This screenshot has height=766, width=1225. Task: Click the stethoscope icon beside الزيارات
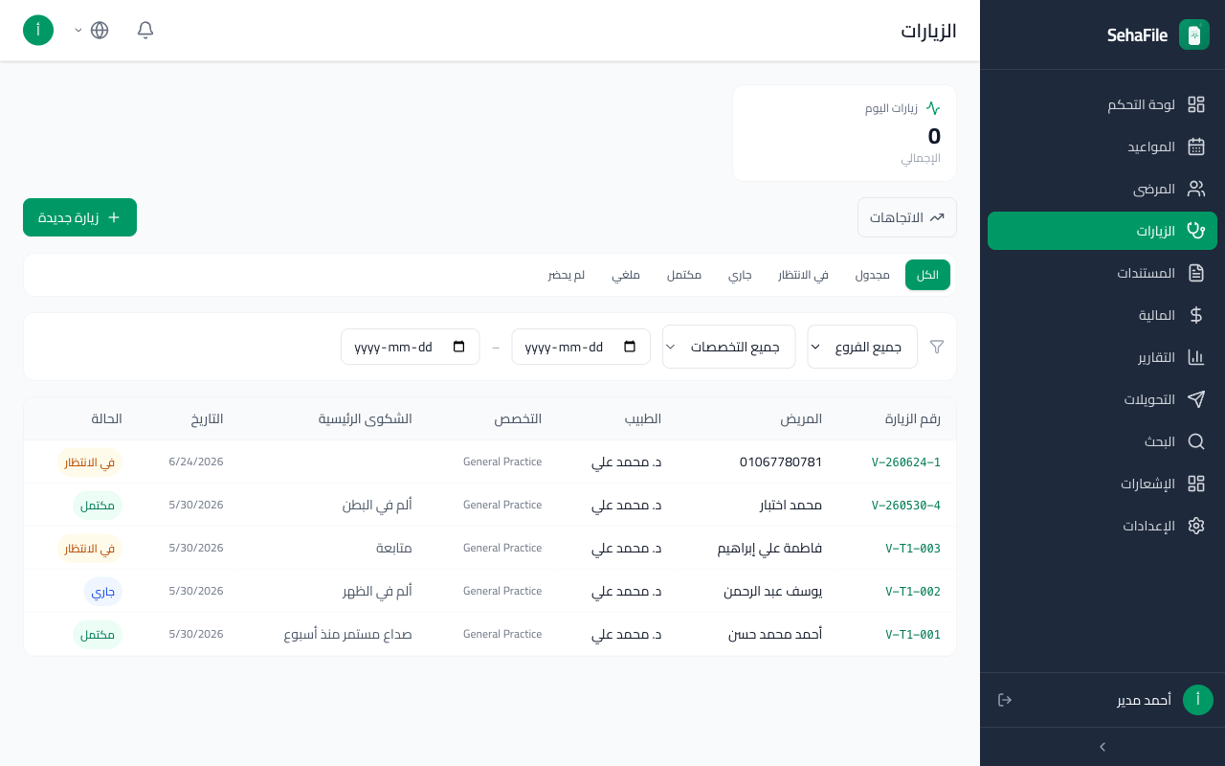[x=1196, y=231]
